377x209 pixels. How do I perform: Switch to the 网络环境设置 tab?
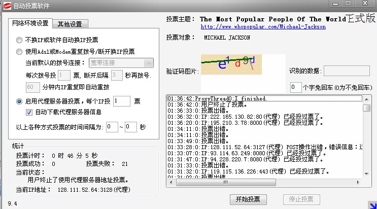[31, 23]
